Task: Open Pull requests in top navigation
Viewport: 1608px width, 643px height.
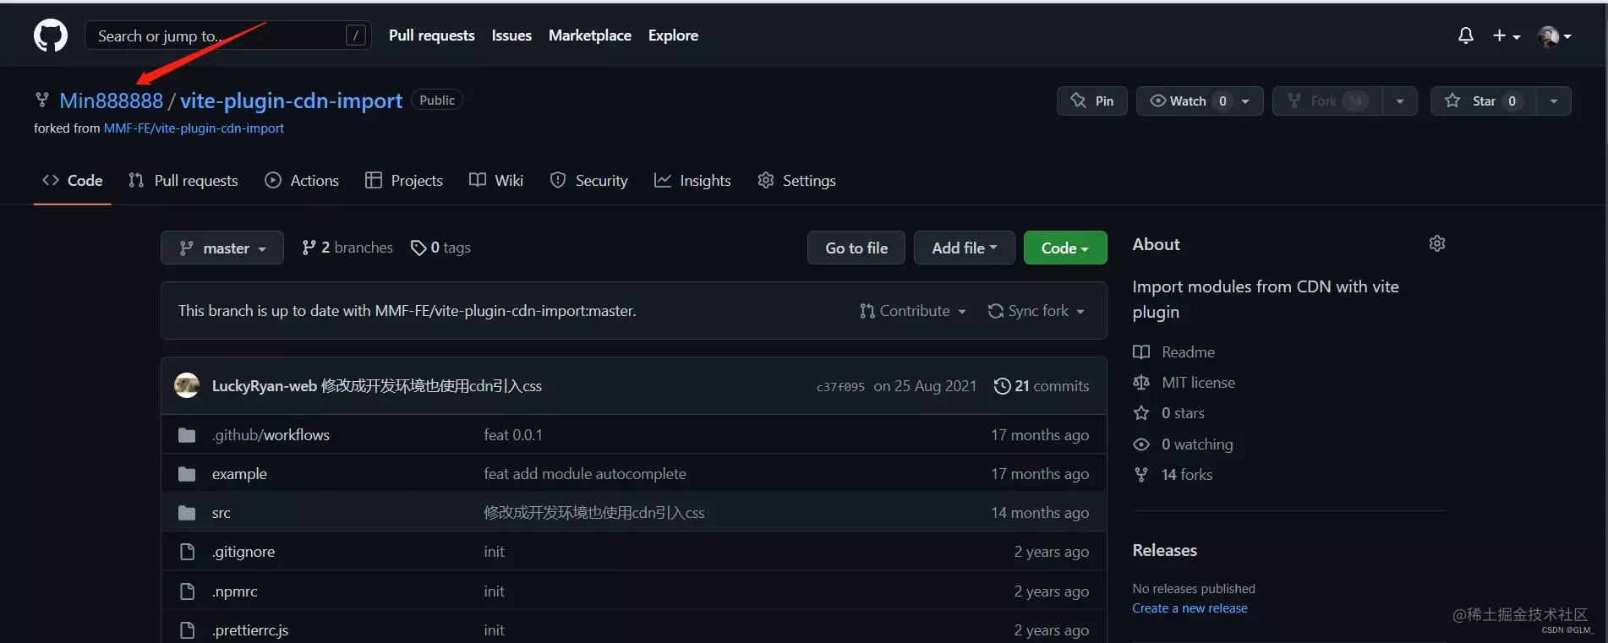Action: [x=431, y=35]
